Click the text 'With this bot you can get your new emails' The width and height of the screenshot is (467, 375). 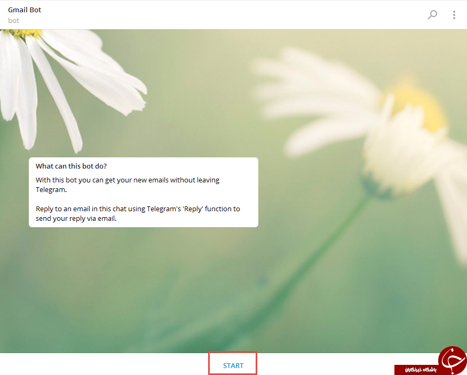102,180
